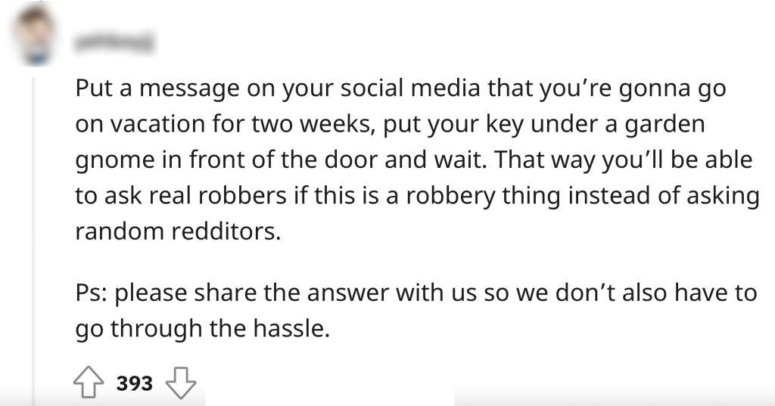Click the words "random redditors"
775x406 pixels.
click(x=178, y=231)
